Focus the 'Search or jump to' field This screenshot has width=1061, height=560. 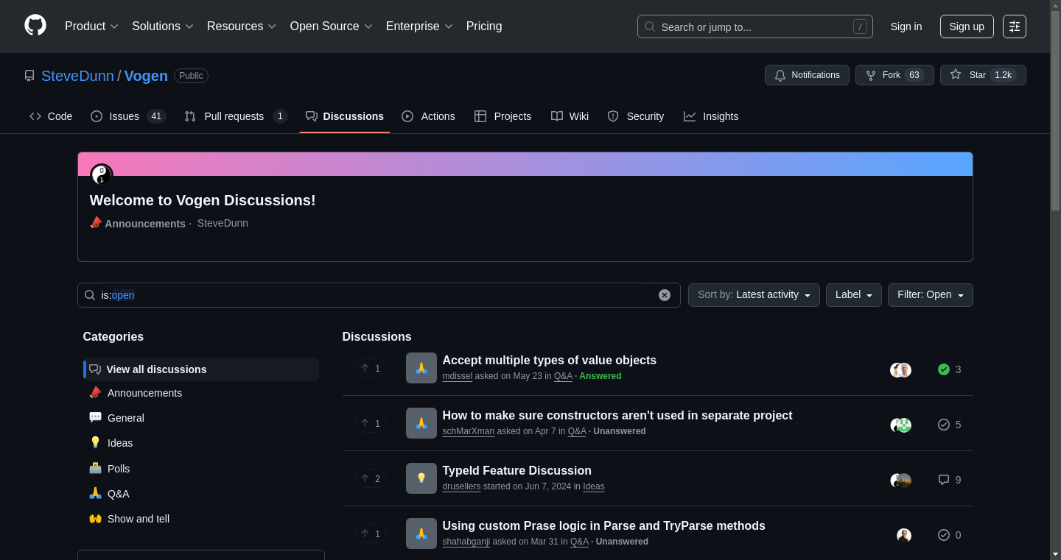[x=755, y=26]
